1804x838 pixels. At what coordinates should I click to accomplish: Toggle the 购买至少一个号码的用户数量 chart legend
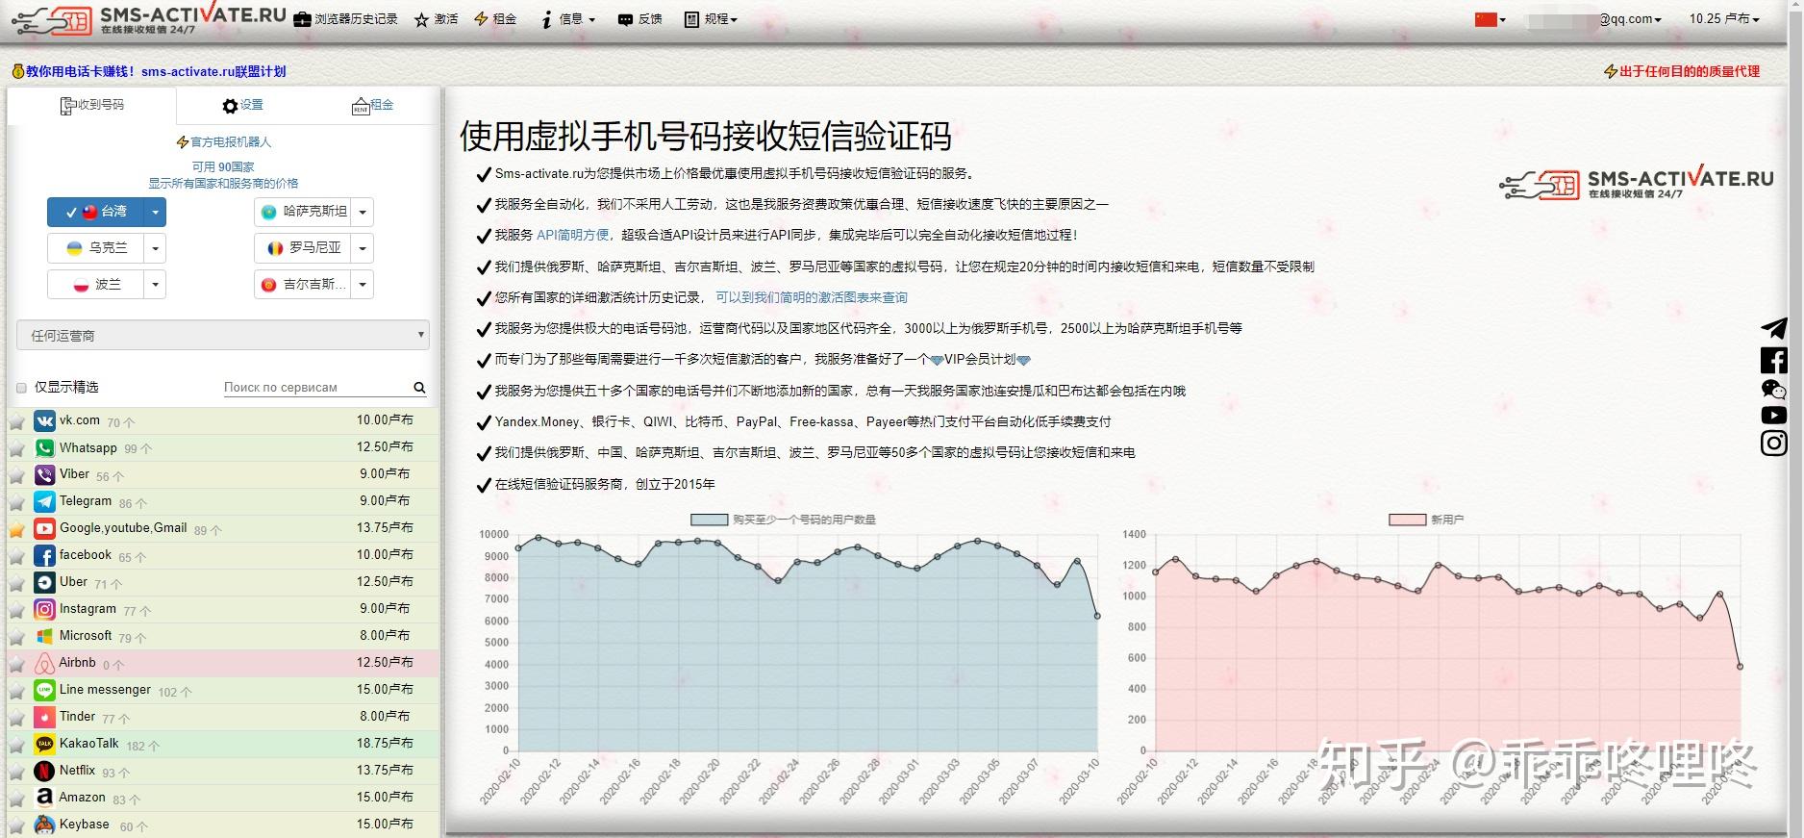[783, 520]
